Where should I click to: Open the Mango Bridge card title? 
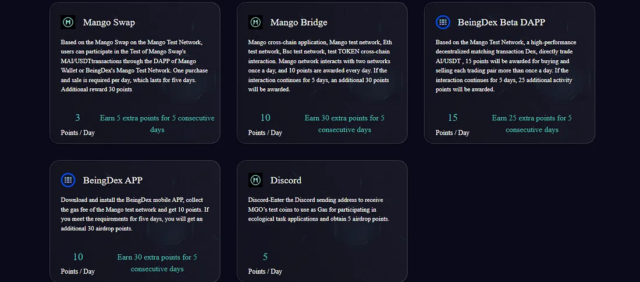click(299, 23)
